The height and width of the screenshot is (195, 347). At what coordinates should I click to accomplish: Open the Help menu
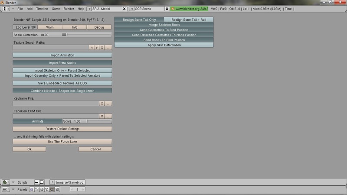click(81, 9)
